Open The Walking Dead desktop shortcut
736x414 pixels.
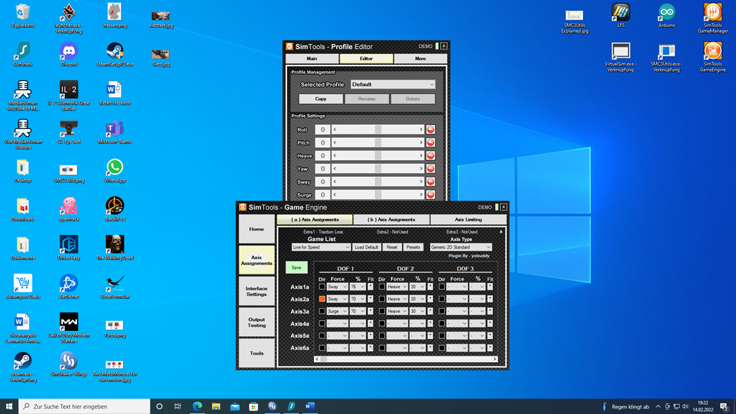(115, 247)
